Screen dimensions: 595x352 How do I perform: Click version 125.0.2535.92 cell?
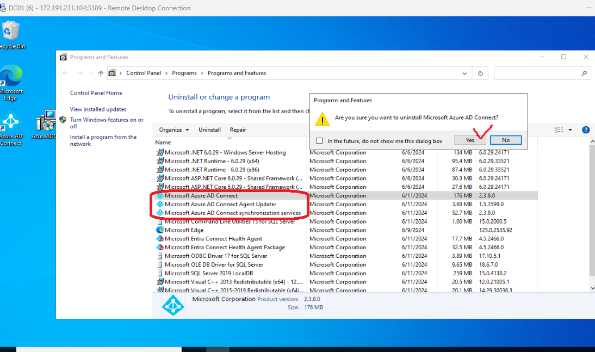click(495, 230)
